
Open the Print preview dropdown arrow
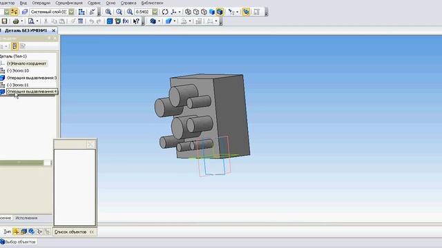click(37, 21)
